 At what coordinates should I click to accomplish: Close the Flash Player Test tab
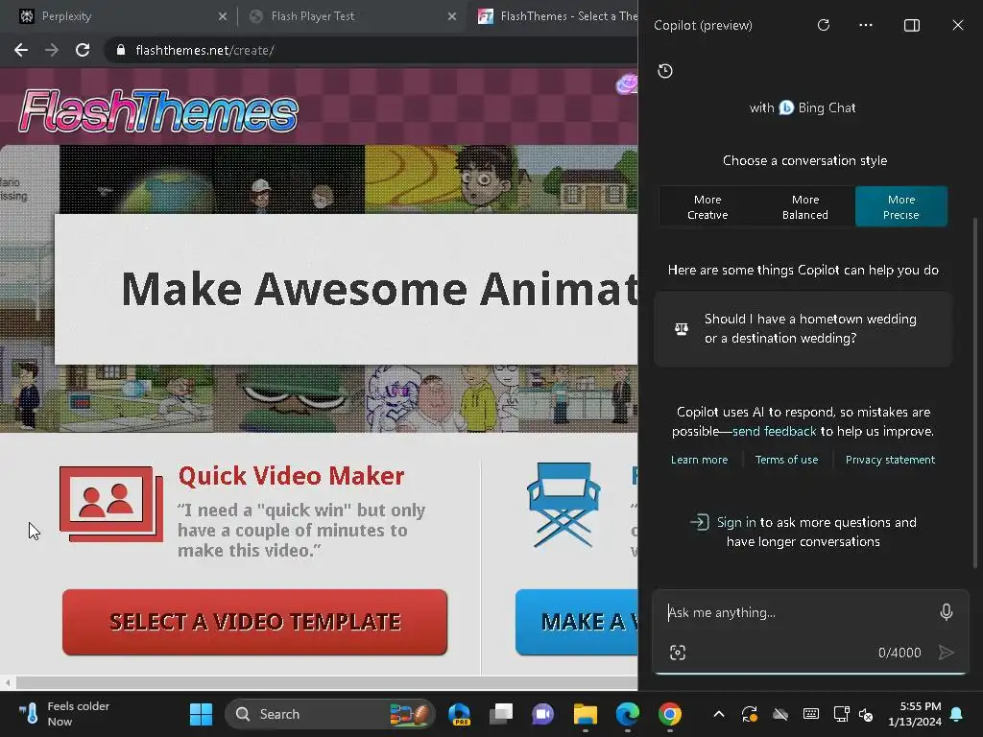452,16
